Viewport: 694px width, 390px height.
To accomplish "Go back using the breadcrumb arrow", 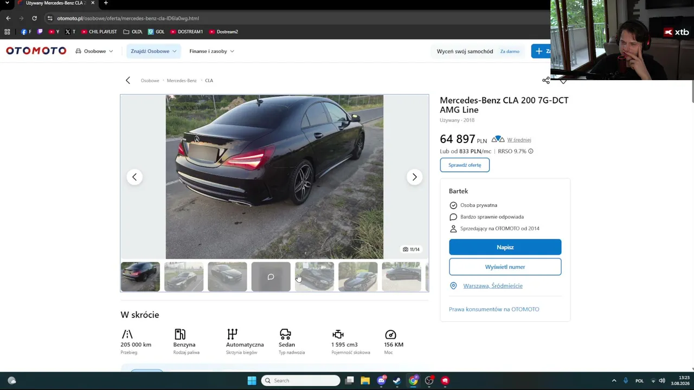I will (x=128, y=80).
